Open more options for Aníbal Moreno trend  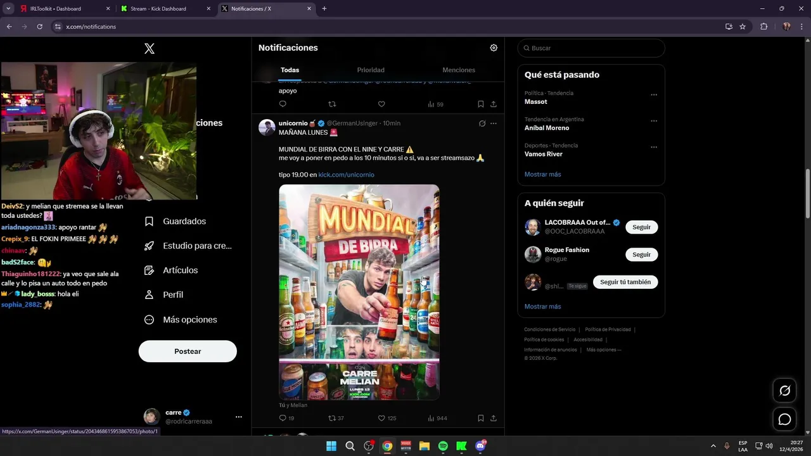pos(654,121)
